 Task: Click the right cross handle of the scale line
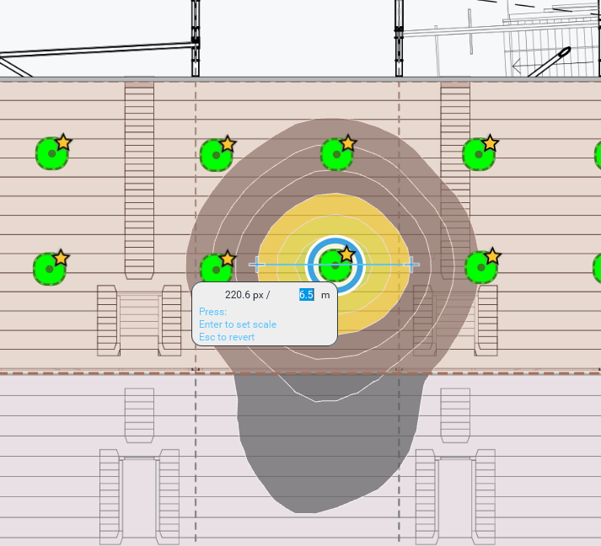pyautogui.click(x=411, y=265)
